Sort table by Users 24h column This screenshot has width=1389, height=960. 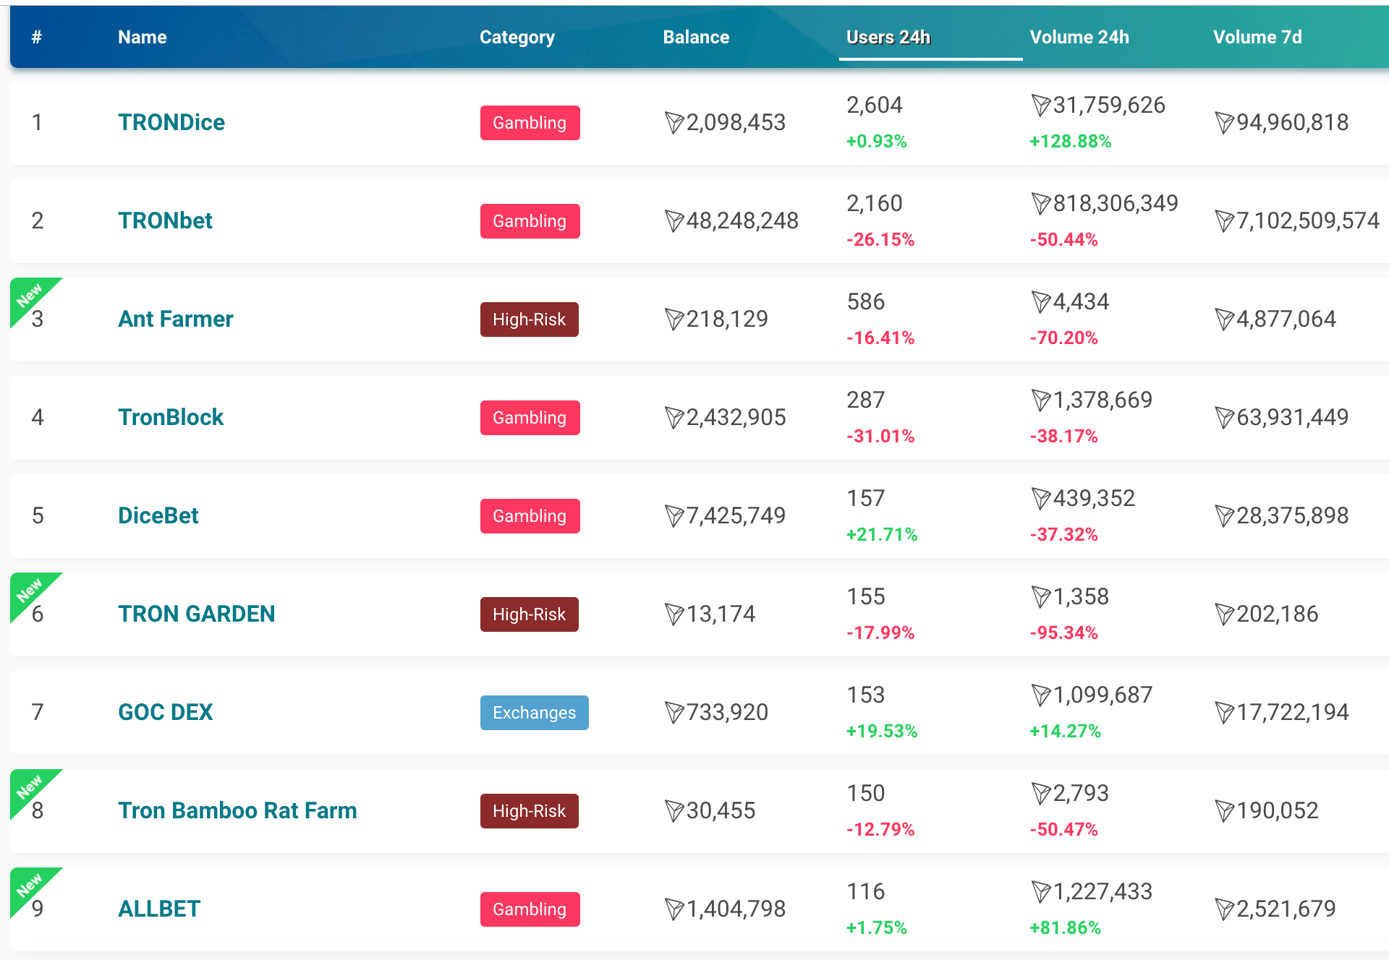click(x=888, y=37)
